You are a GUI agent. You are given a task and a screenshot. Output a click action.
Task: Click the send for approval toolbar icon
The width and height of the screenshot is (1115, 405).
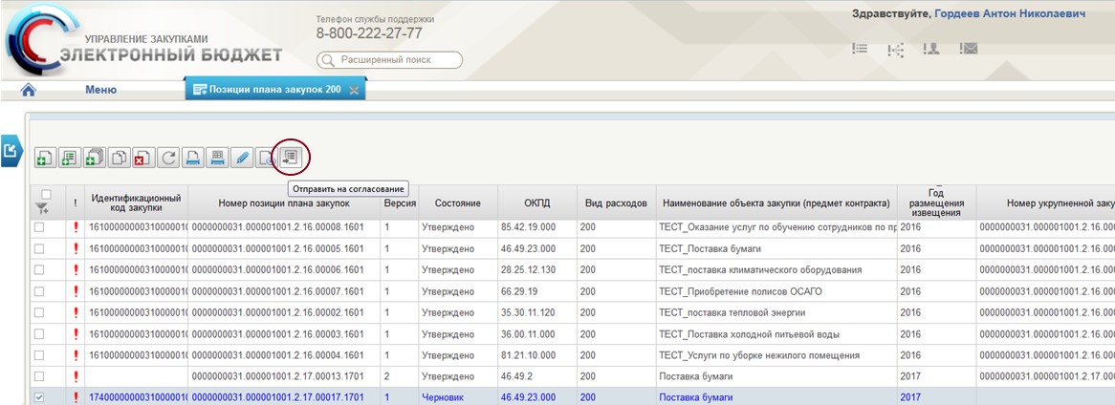[x=290, y=157]
